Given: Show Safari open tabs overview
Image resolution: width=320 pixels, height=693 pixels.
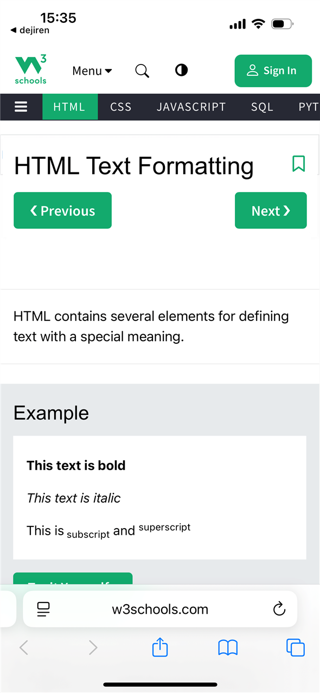Looking at the screenshot, I should (x=295, y=647).
